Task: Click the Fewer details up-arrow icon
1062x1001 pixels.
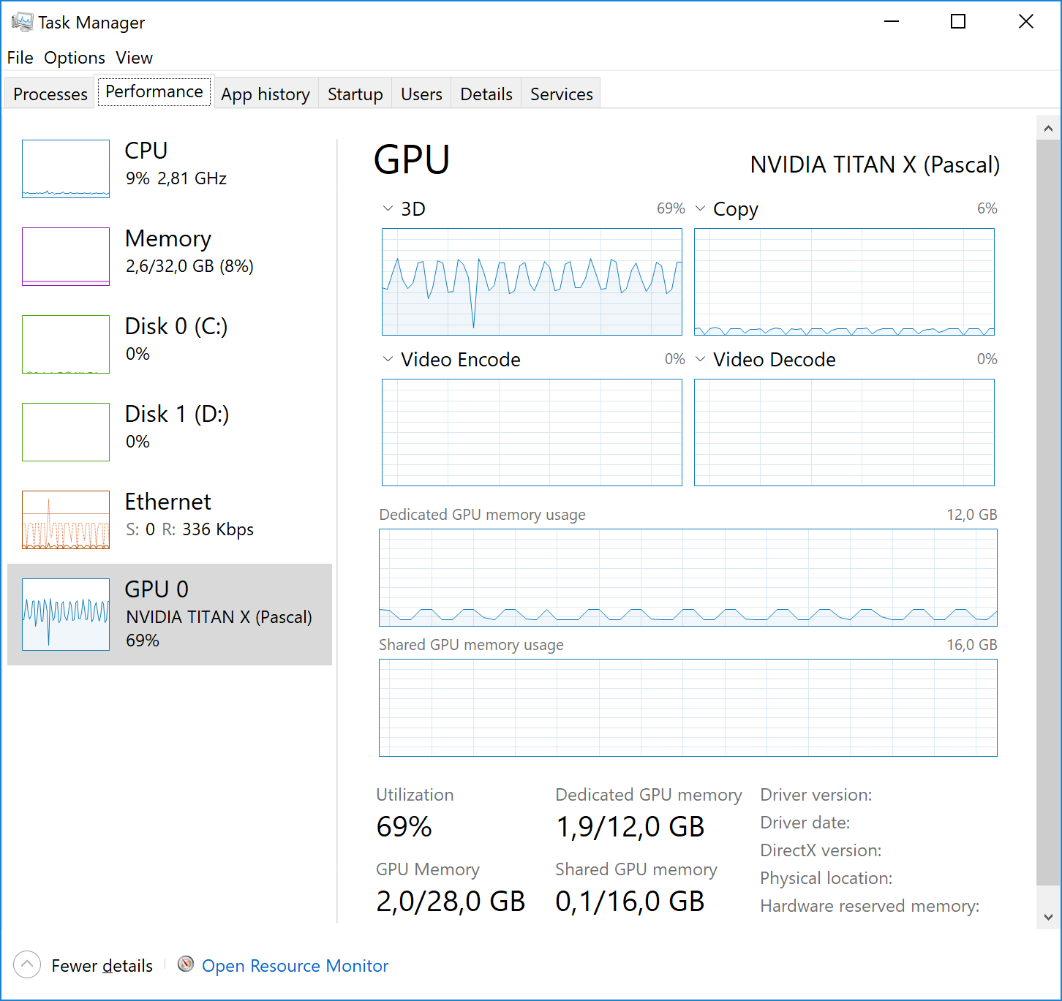Action: coord(27,964)
